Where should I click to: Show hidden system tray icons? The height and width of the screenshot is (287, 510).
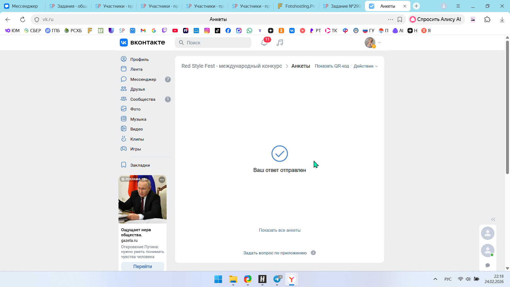pos(435,279)
